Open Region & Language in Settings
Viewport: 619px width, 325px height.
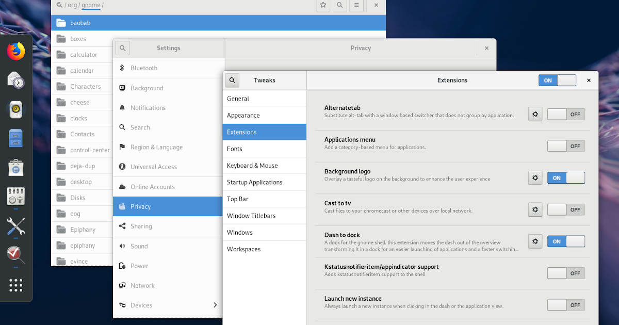tap(169, 147)
